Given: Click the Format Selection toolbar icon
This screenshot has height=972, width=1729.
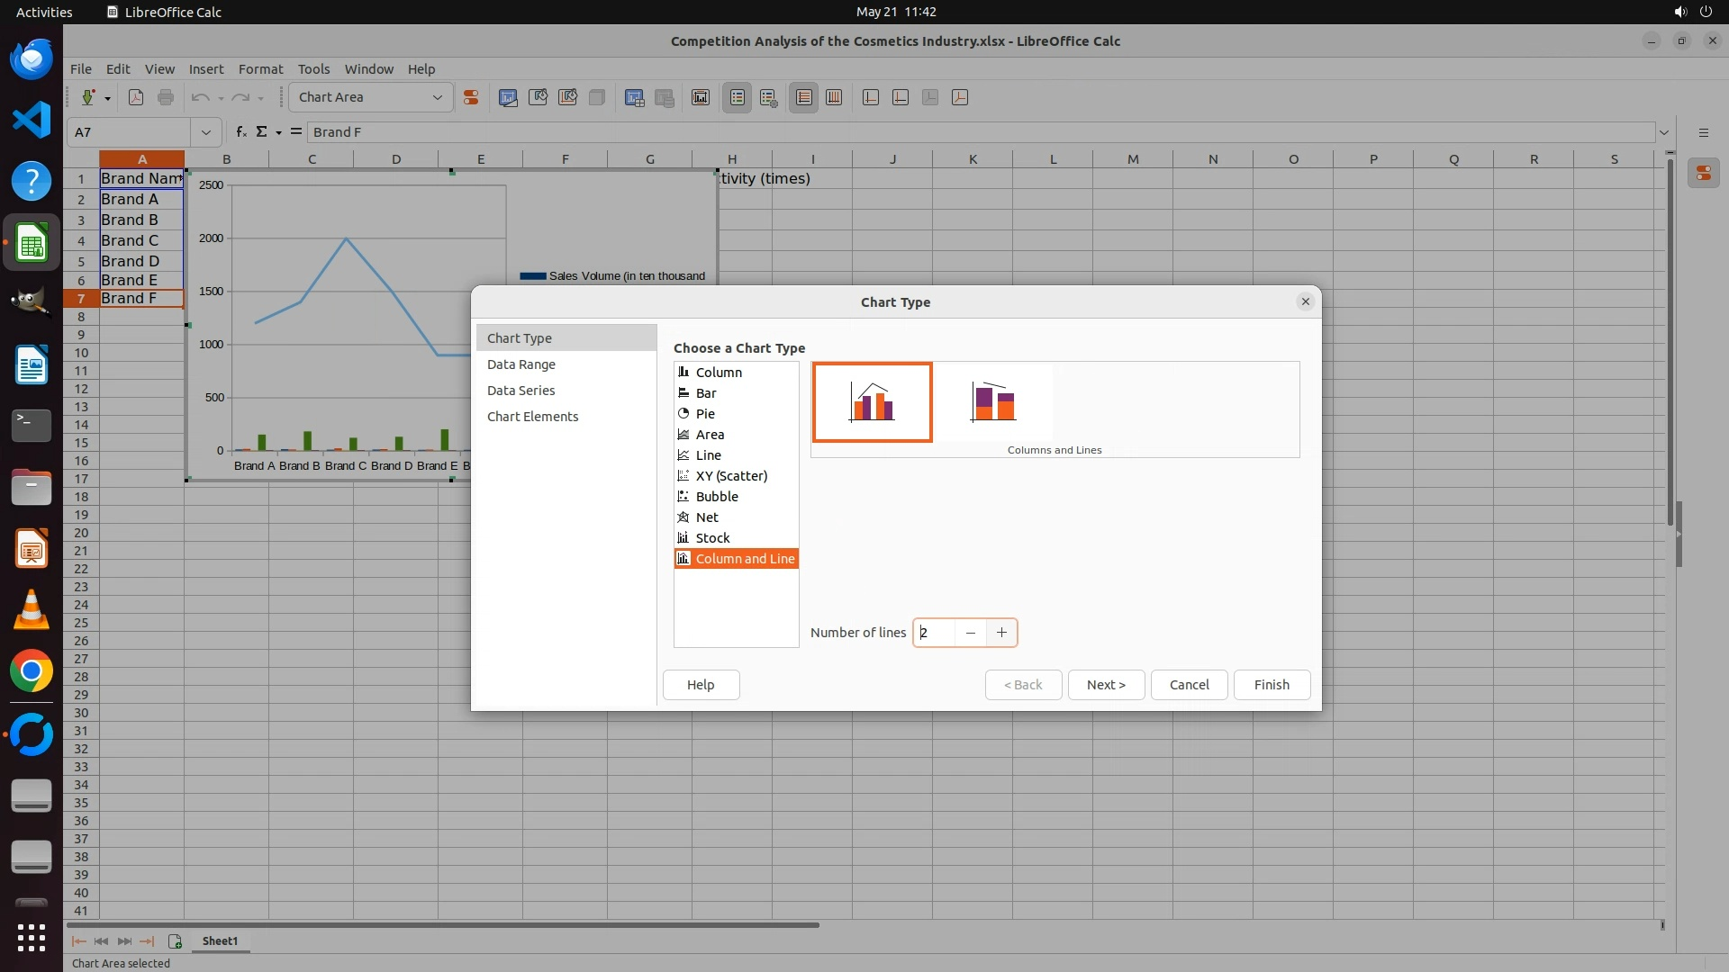Looking at the screenshot, I should (x=470, y=97).
